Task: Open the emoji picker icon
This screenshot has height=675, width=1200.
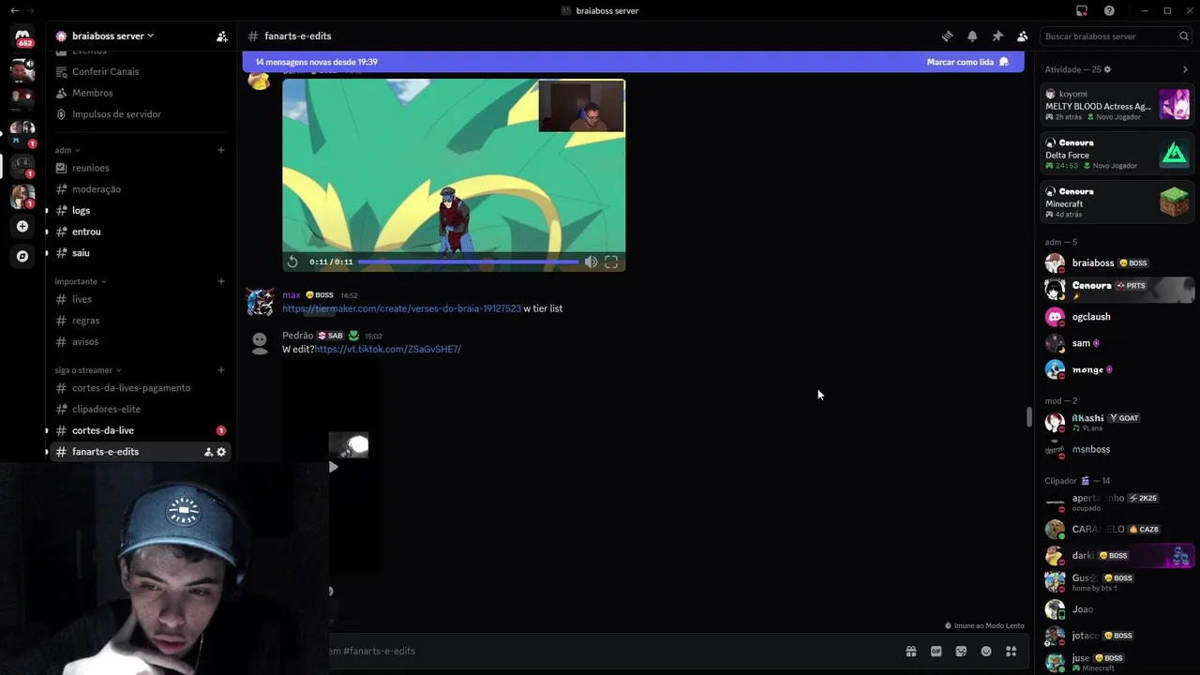Action: coord(986,652)
